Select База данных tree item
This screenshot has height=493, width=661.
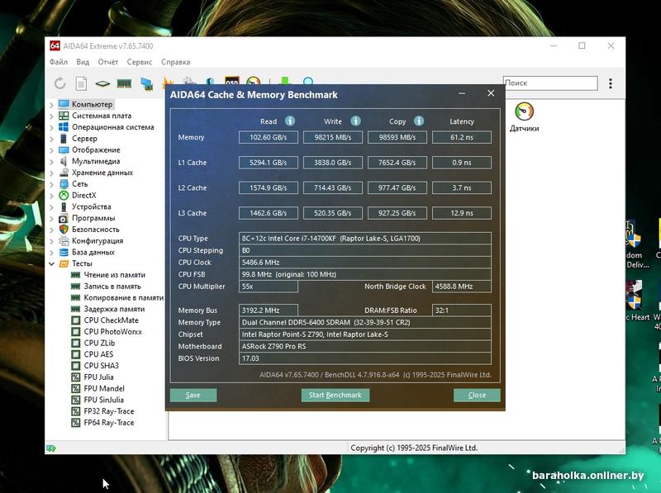tap(93, 252)
